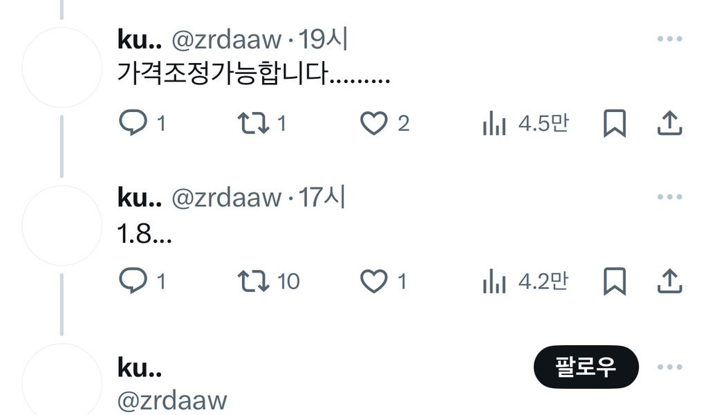Screen dimensions: 708x415
Task: View analytics showing 4.5만 views
Action: [x=525, y=123]
